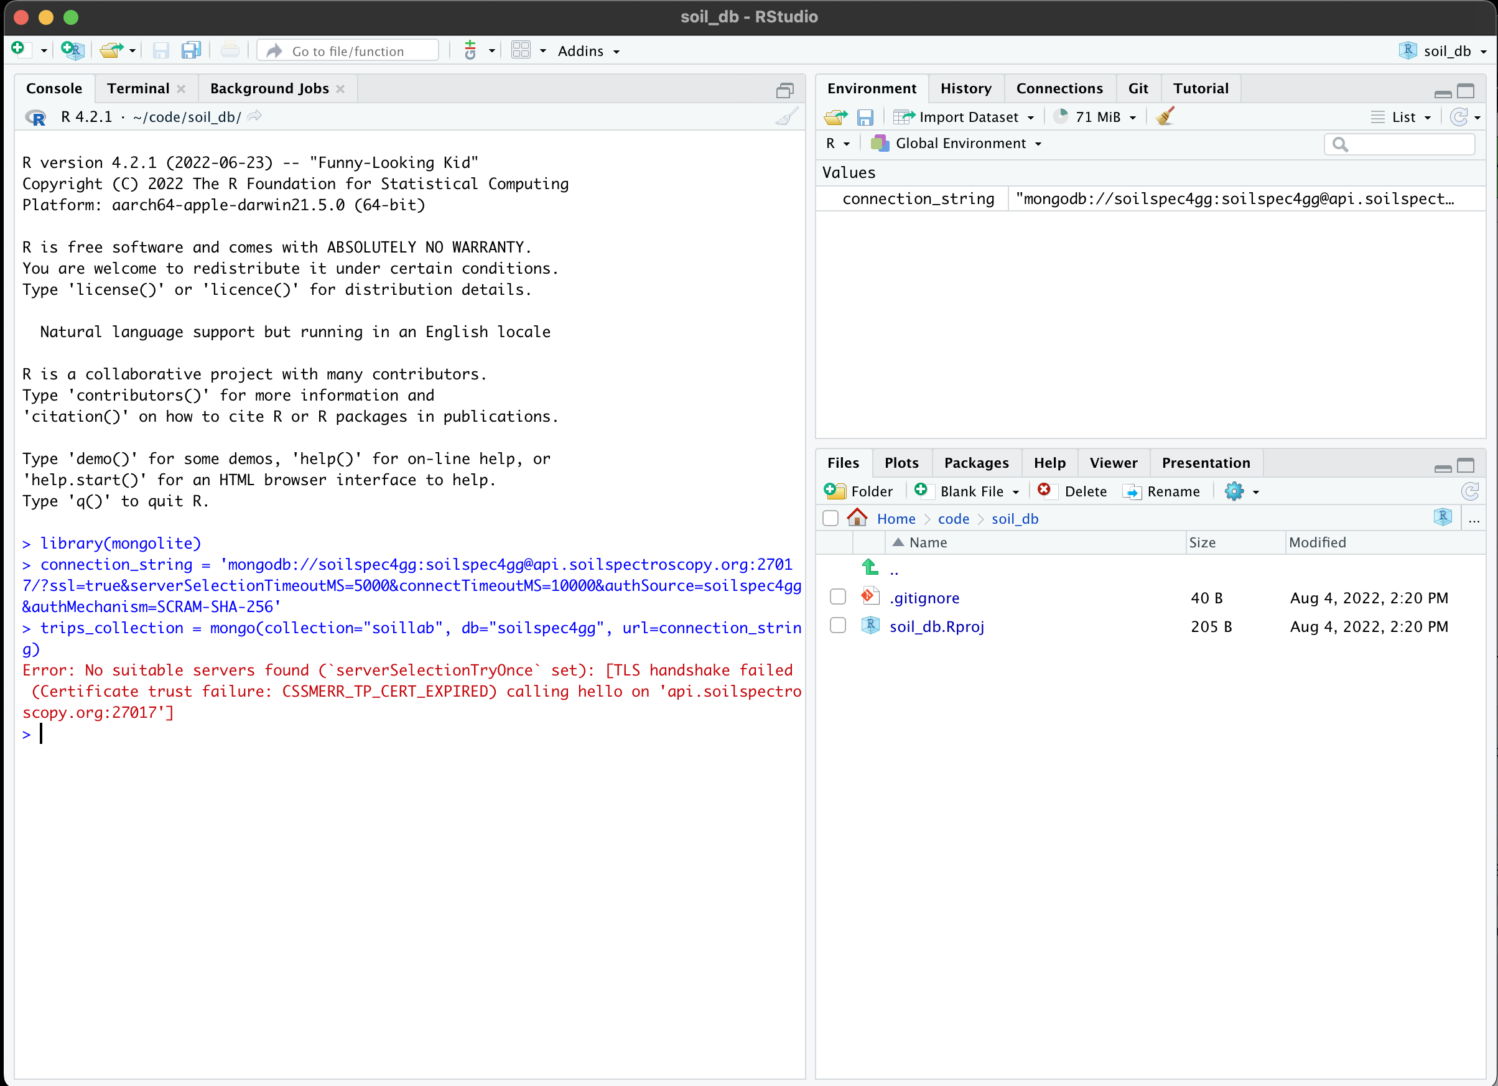
Task: Check the .gitignore file checkbox
Action: [837, 597]
